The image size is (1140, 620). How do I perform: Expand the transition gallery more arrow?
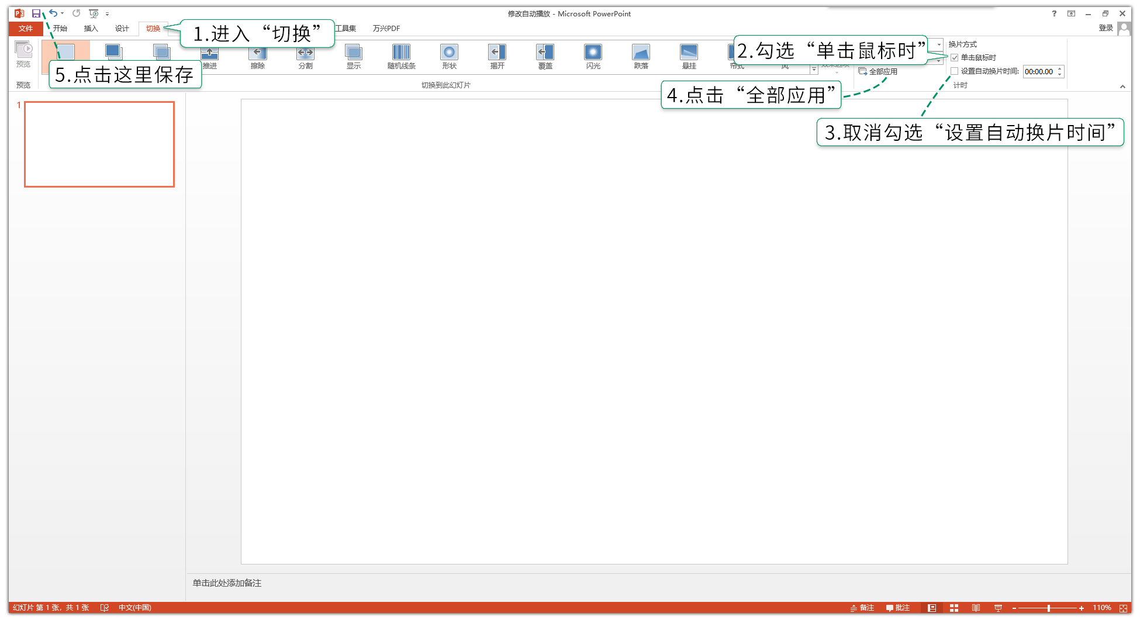tap(814, 70)
